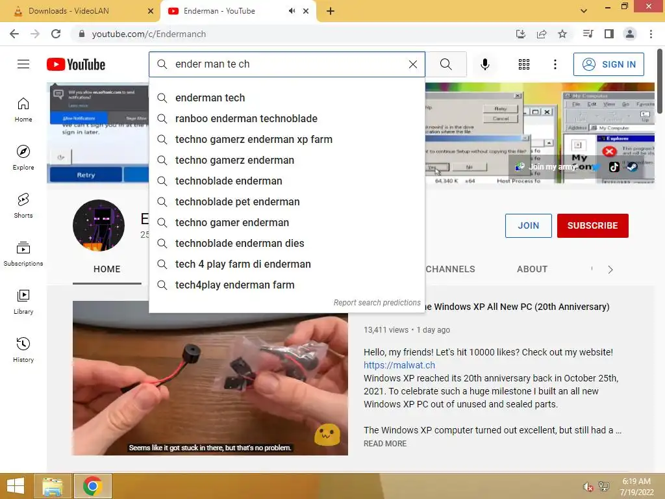Go back with the browser back arrow

point(14,34)
